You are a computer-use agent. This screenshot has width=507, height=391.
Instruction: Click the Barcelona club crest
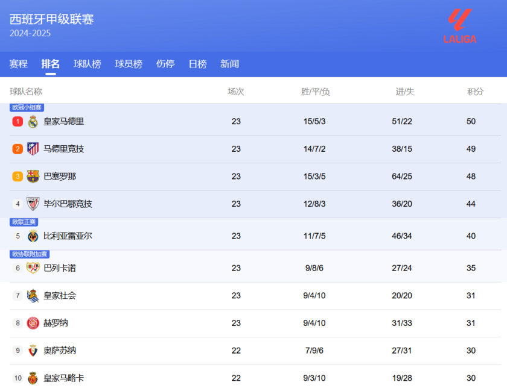click(x=32, y=177)
